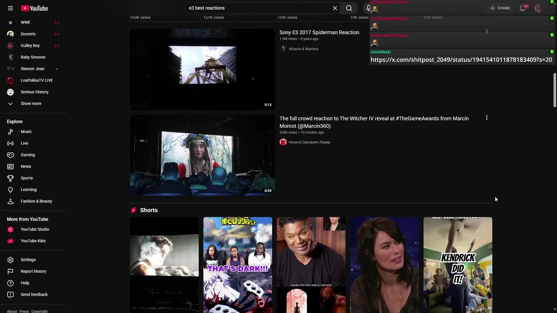Click the search magnifier button
The height and width of the screenshot is (313, 557).
coord(349,8)
